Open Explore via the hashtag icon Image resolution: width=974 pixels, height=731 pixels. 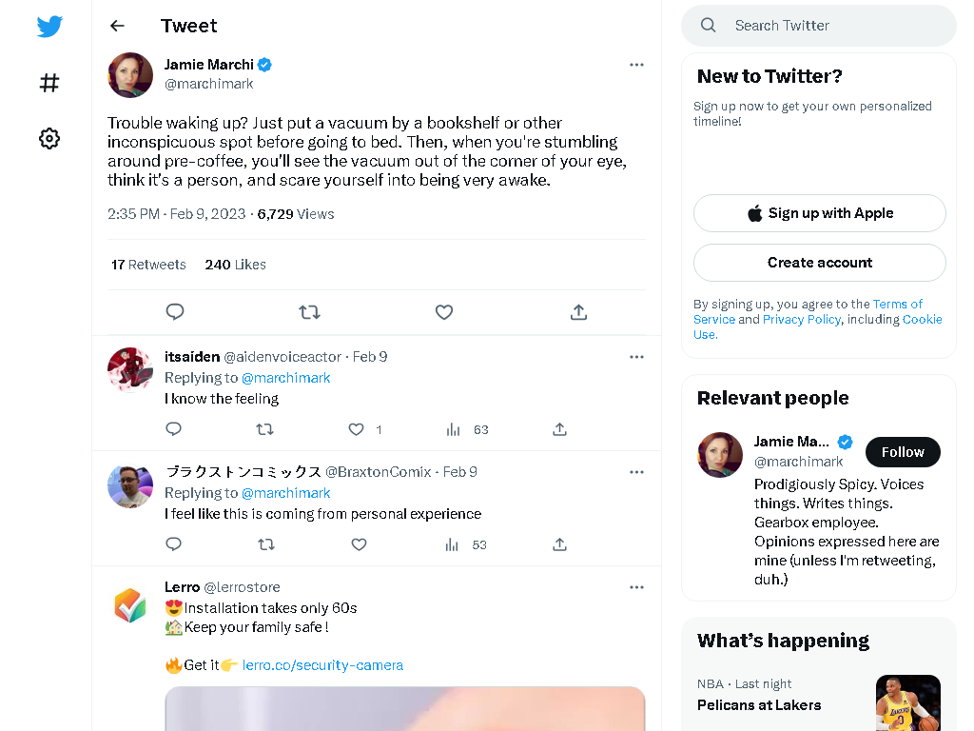coord(49,83)
